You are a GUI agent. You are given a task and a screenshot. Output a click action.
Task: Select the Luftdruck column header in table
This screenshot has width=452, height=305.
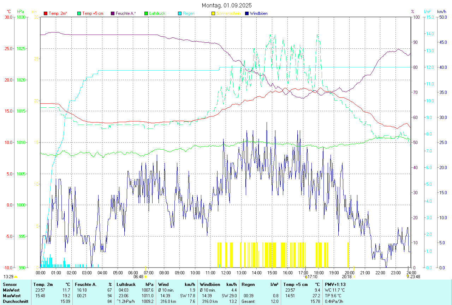[125, 284]
